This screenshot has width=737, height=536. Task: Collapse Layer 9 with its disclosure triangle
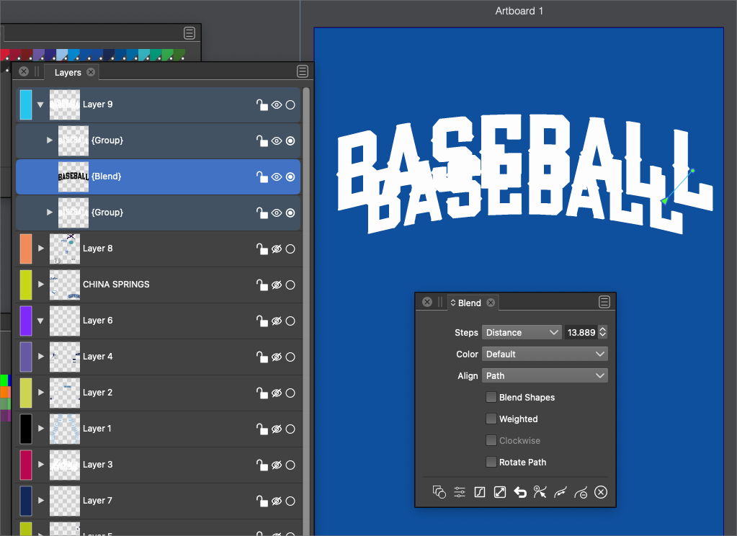coord(41,104)
